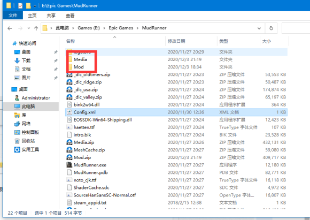Select the MudRunner.exe application icon
This screenshot has height=220, width=310.
click(x=69, y=165)
